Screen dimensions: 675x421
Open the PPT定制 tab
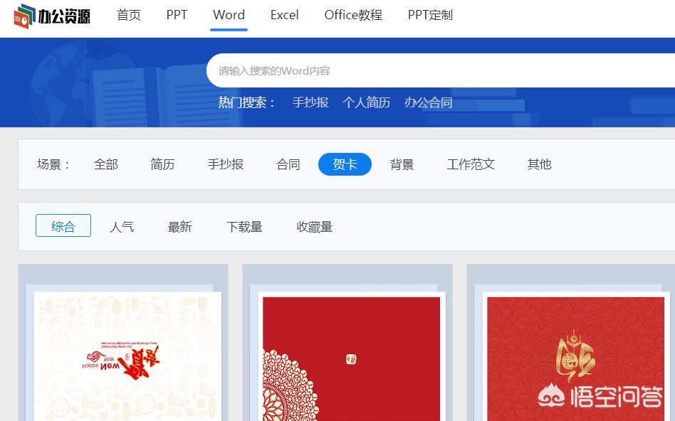(x=430, y=15)
